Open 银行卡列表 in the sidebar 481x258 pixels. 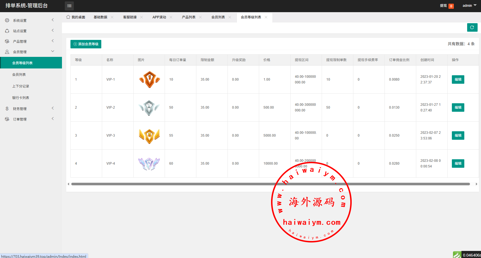(x=21, y=98)
